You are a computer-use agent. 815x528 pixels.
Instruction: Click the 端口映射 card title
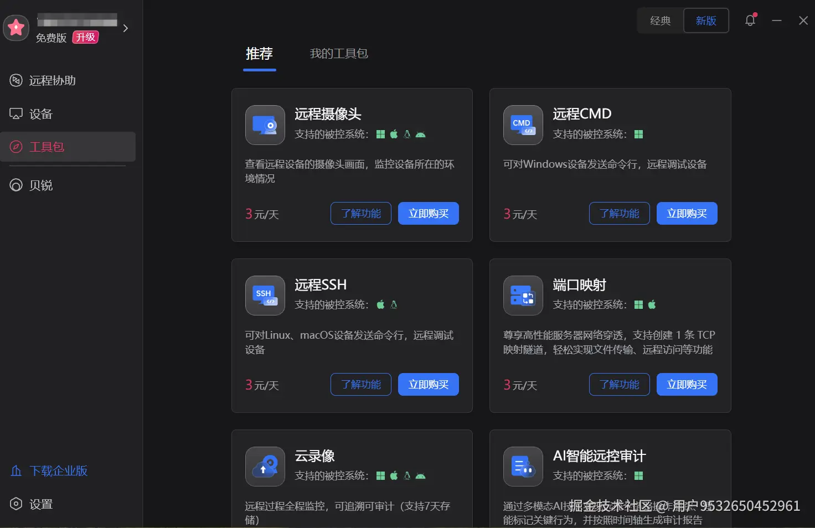579,285
